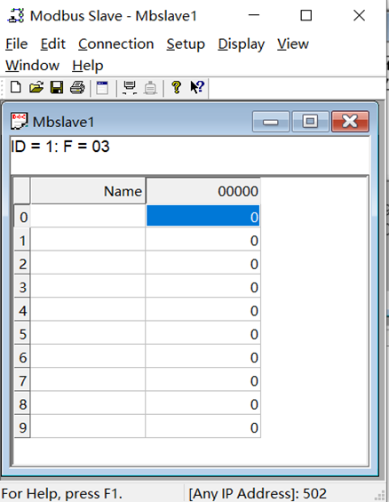The height and width of the screenshot is (502, 389).
Task: Click the Slave definition window icon
Action: pyautogui.click(x=102, y=87)
